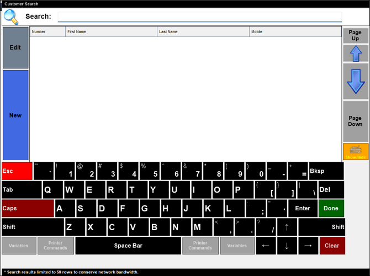Screen dimensions: 370x276
Task: Tap the equals and plus key
Action: coord(298,171)
